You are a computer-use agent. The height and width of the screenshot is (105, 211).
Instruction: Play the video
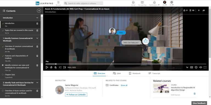point(47,67)
